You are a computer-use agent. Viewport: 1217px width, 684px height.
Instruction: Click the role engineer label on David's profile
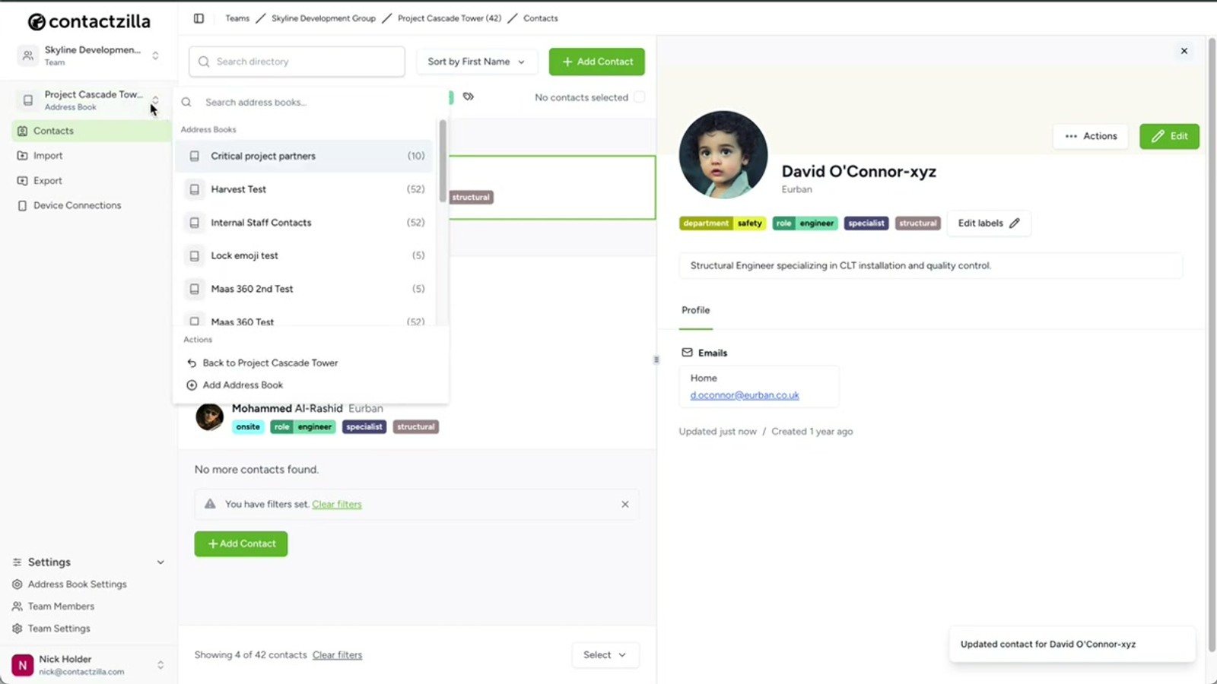tap(806, 223)
